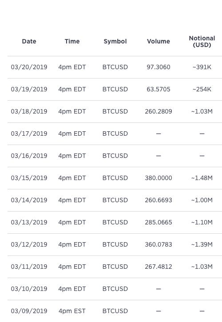The height and width of the screenshot is (322, 222).
Task: Click the 285.0665 volume cell
Action: (x=158, y=222)
